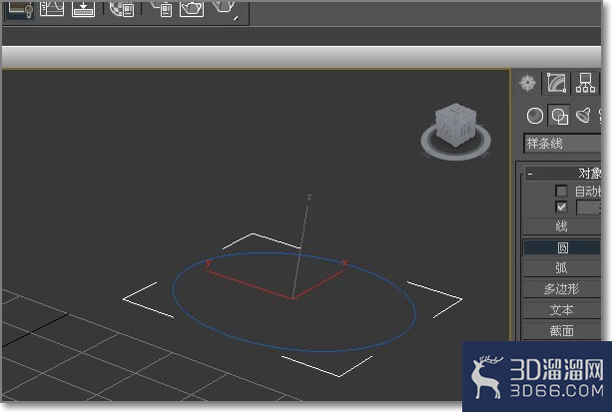The width and height of the screenshot is (612, 412).
Task: Click the highlighted toolbar button with key symbol
Action: (x=19, y=9)
